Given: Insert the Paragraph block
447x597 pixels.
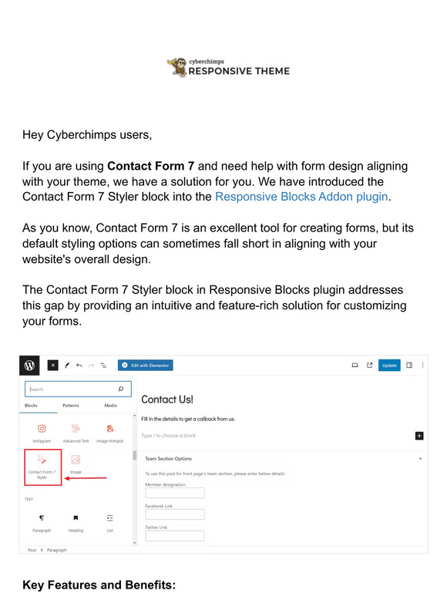Looking at the screenshot, I should pyautogui.click(x=42, y=523).
